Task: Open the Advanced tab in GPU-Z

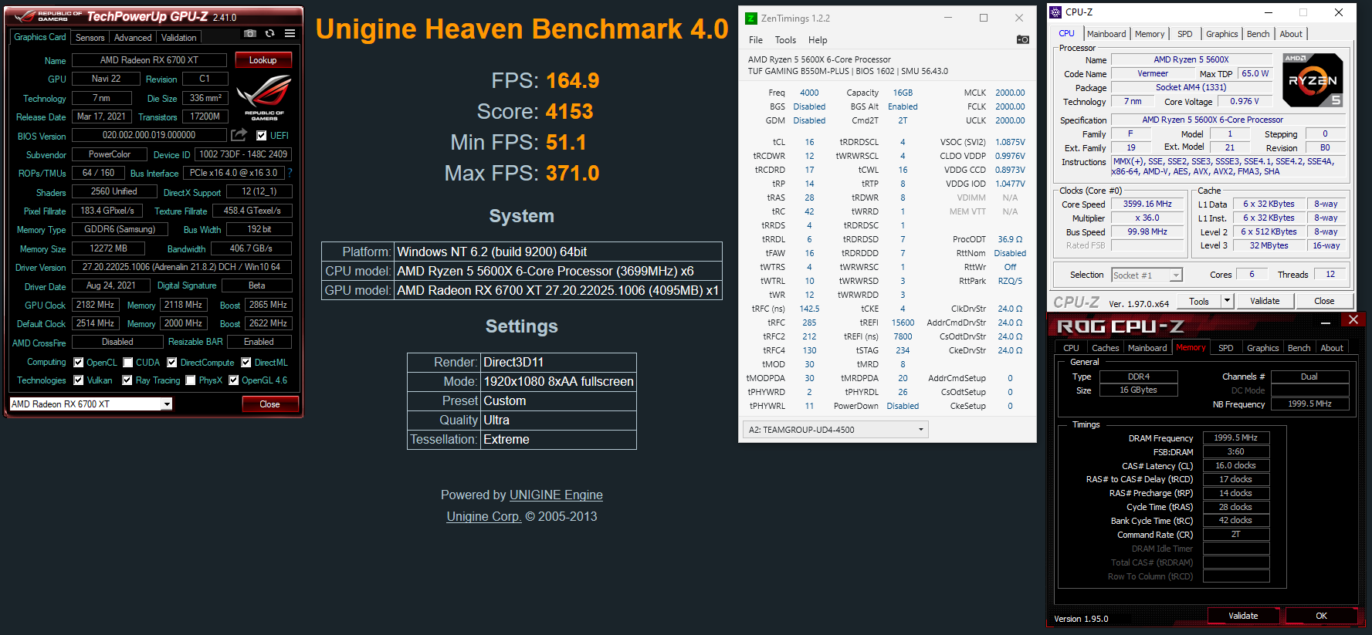Action: pos(133,37)
